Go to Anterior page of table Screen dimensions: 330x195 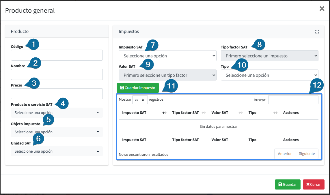click(x=285, y=154)
